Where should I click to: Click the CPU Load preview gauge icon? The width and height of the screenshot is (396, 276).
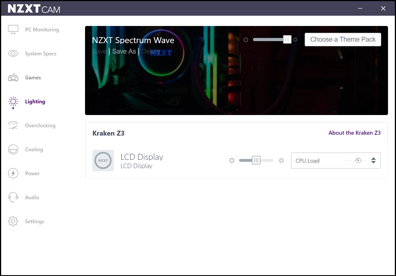click(x=358, y=160)
